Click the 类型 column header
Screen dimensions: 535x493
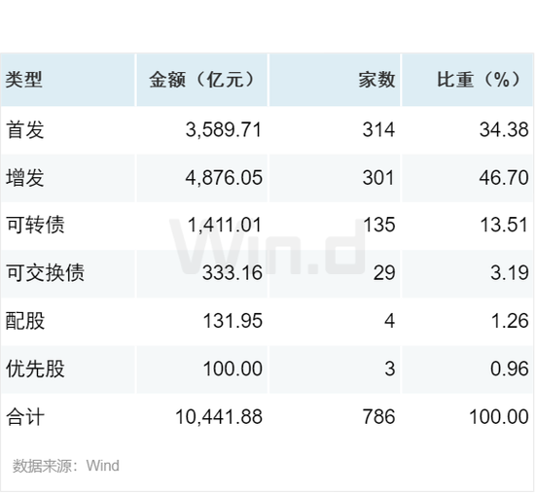[x=24, y=80]
